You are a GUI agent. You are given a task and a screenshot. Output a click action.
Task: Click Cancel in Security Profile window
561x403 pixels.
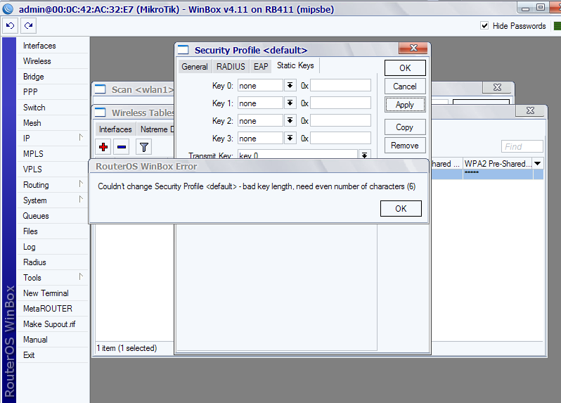[x=405, y=87]
